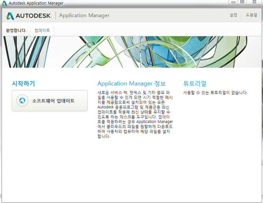263x203 pixels.
Task: Click the Application Manager header title text
Action: tap(84, 15)
